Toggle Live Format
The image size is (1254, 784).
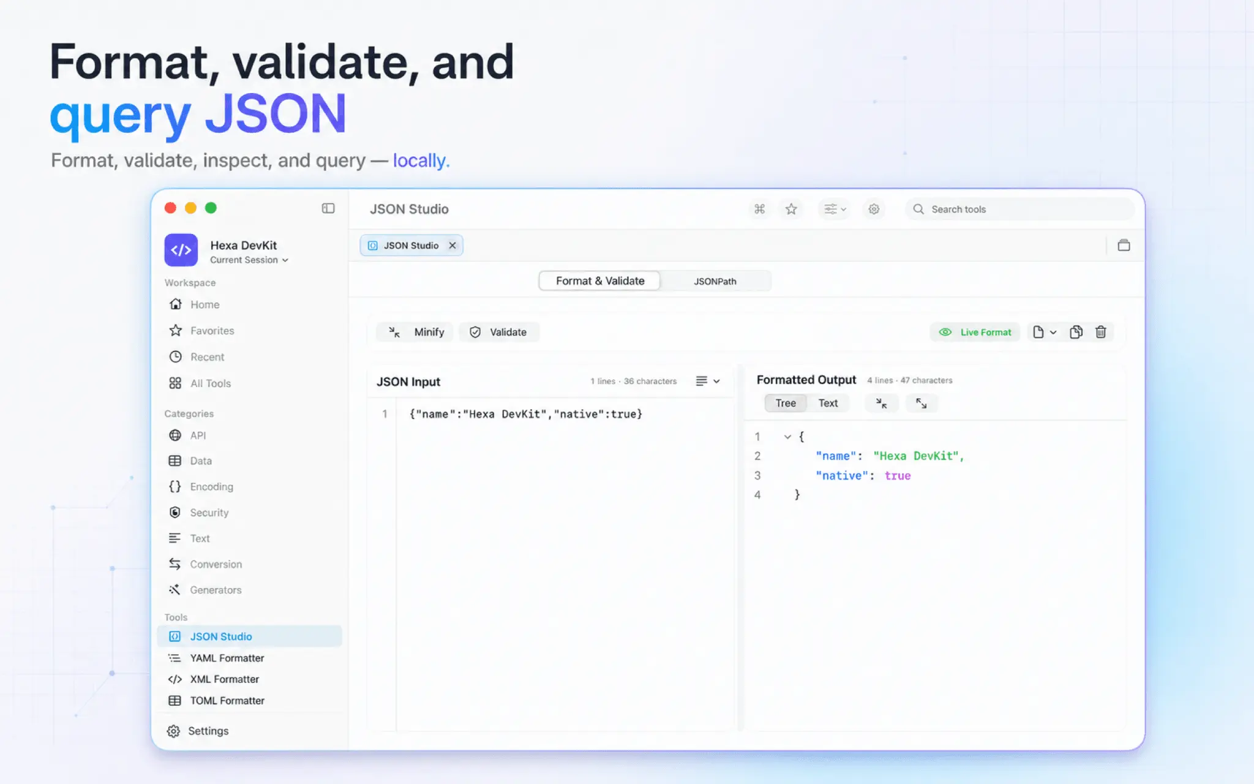pyautogui.click(x=975, y=332)
